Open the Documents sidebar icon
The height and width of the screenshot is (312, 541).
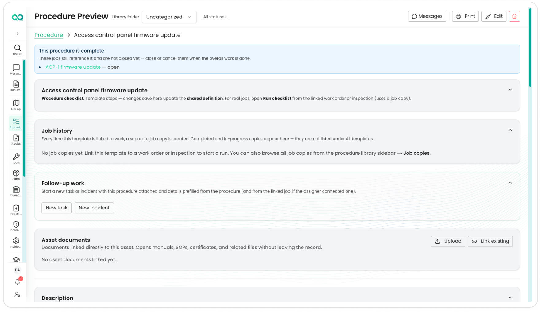click(16, 86)
